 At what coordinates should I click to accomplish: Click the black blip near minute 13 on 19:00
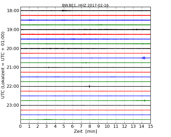tap(137, 30)
